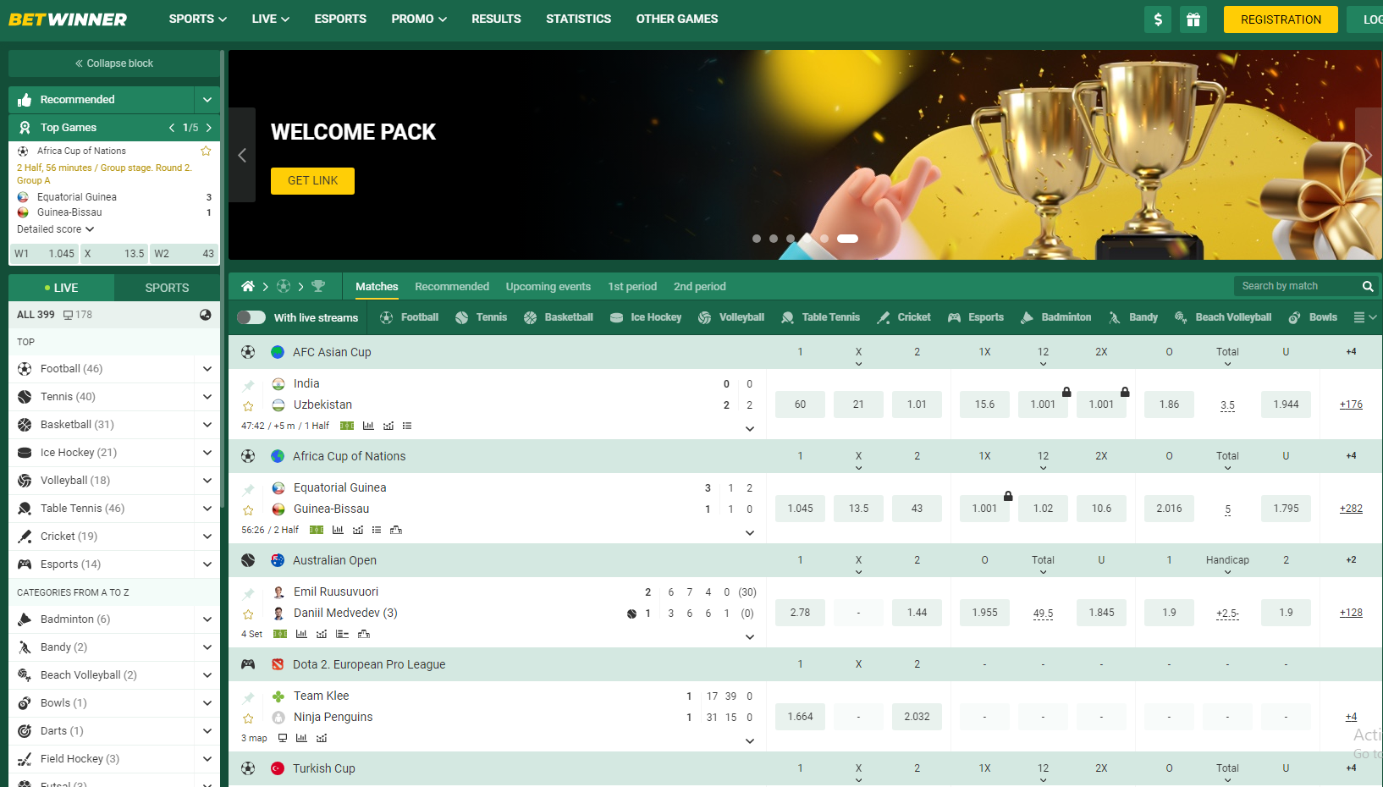The image size is (1383, 787).
Task: Open the PROMO menu in top navigation
Action: point(419,19)
